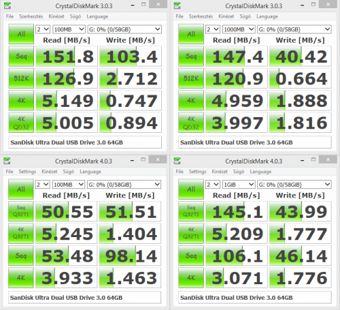340x310 pixels.
Task: Click the 103.4 sequential write result
Action: coord(131,56)
